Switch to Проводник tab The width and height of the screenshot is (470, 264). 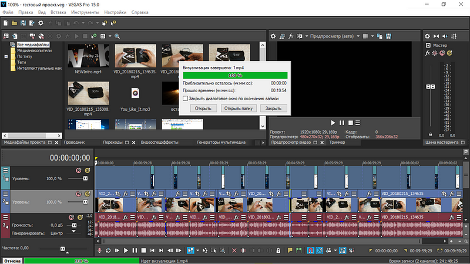coord(75,143)
